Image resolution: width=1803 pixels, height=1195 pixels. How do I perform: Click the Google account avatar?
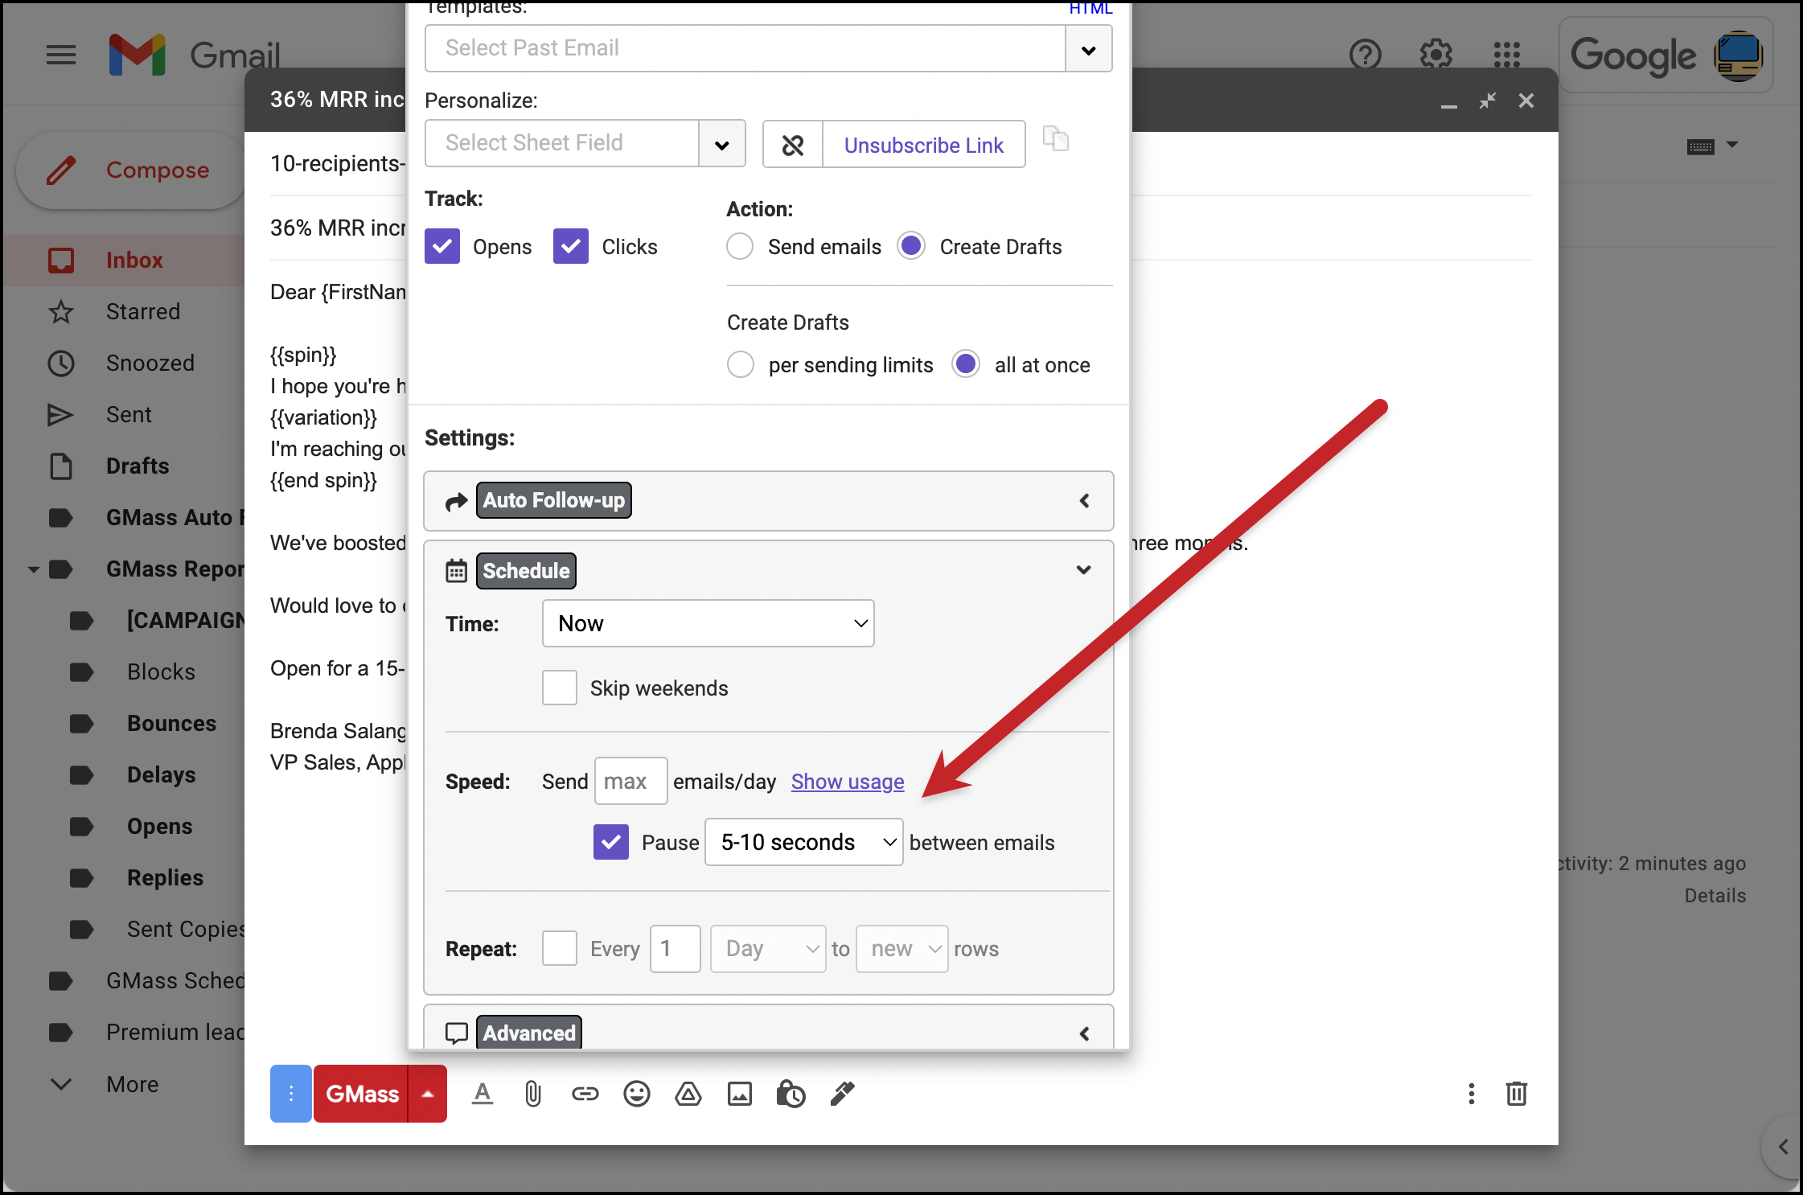[1738, 55]
